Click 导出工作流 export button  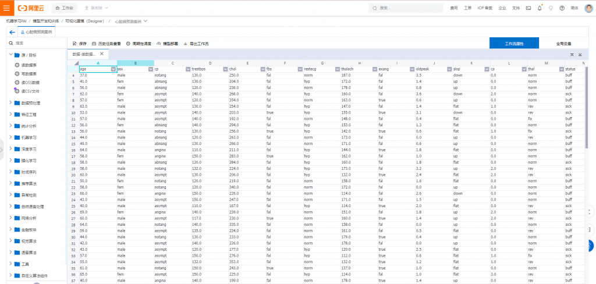coord(196,44)
